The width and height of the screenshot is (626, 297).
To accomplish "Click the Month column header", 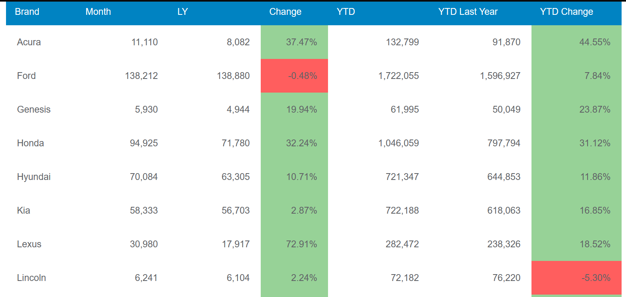I will click(98, 12).
